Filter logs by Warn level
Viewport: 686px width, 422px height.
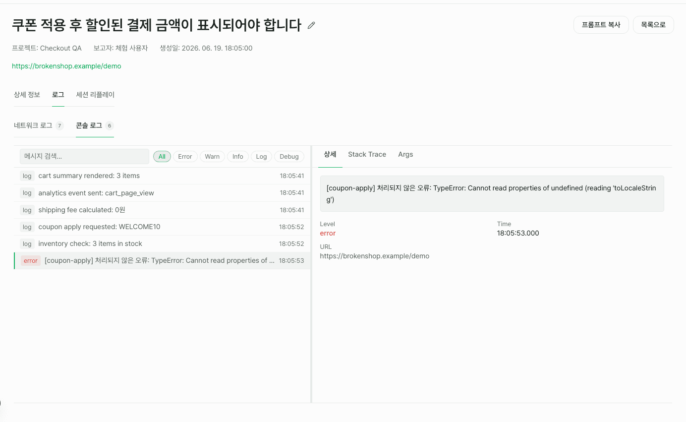212,156
